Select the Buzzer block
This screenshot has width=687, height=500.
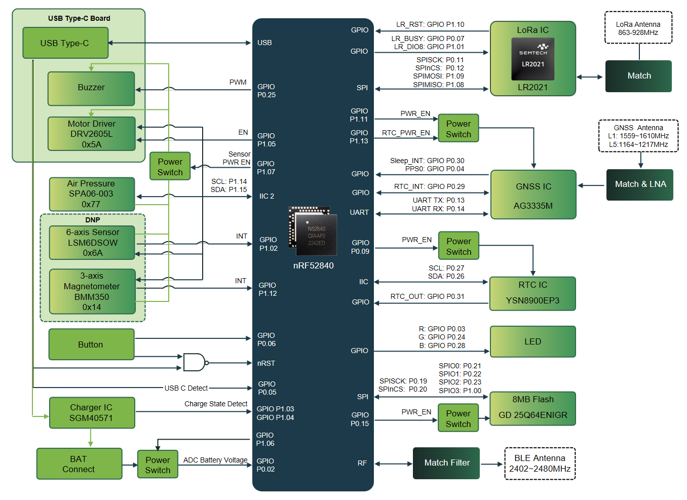click(91, 88)
